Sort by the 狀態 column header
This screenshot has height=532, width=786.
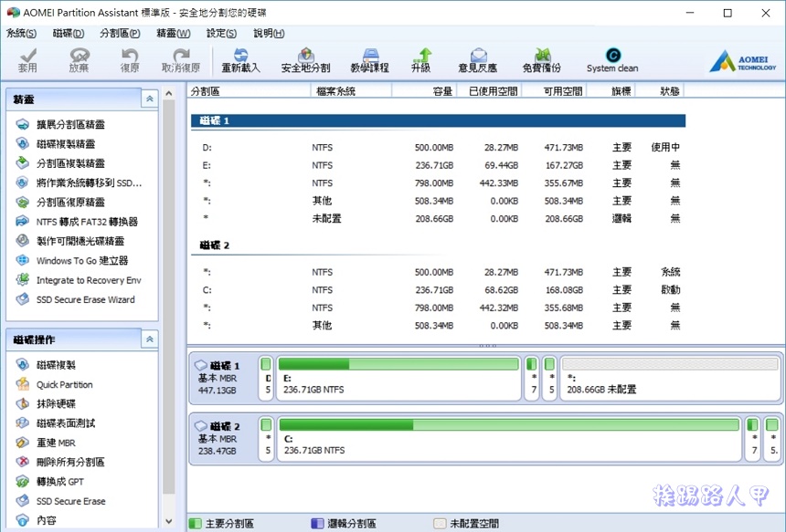pyautogui.click(x=660, y=91)
